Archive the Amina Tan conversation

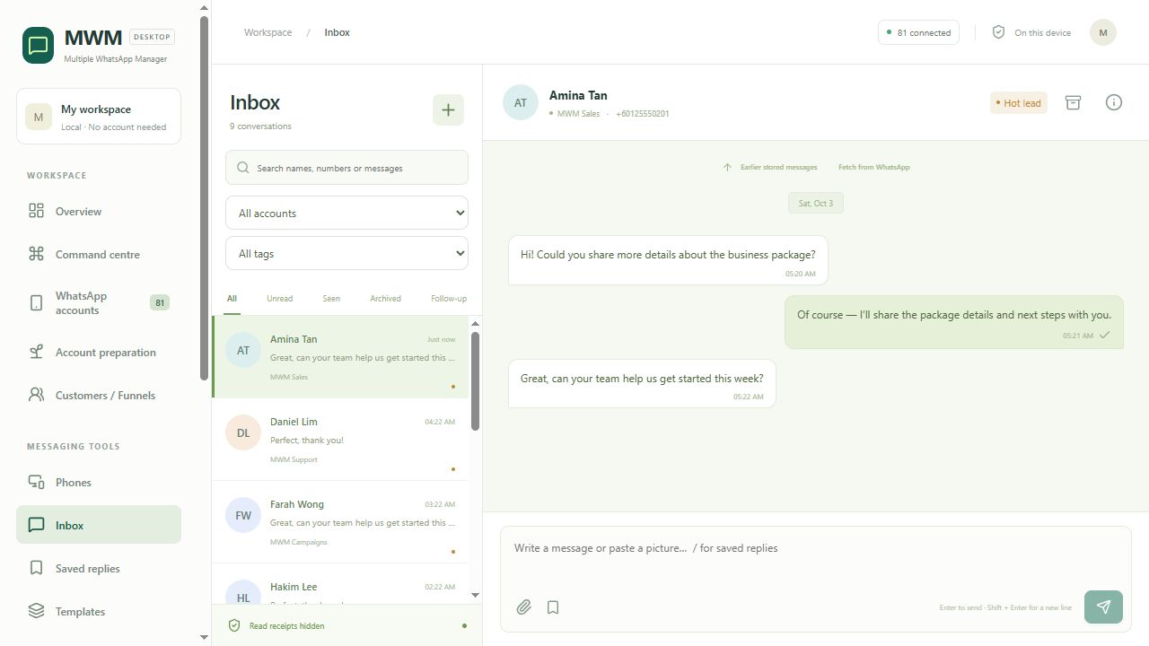pos(1073,102)
